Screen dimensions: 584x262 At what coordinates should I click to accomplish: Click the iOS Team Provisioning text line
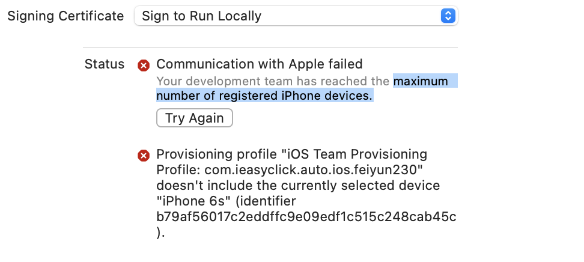[x=354, y=154]
